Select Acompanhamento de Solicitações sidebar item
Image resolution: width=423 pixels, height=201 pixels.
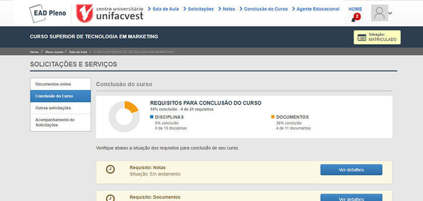pyautogui.click(x=60, y=123)
